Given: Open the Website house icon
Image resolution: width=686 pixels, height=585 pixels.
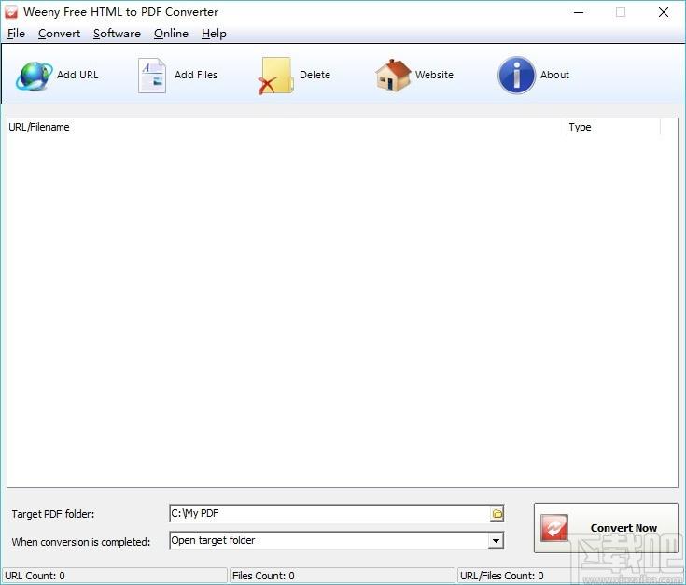Looking at the screenshot, I should click(392, 76).
